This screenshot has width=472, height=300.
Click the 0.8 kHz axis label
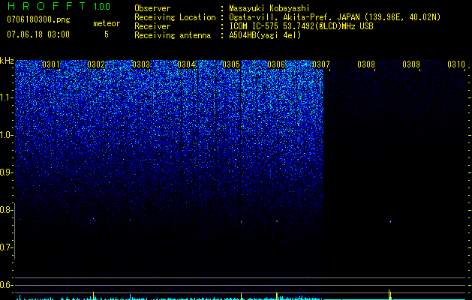[6, 210]
